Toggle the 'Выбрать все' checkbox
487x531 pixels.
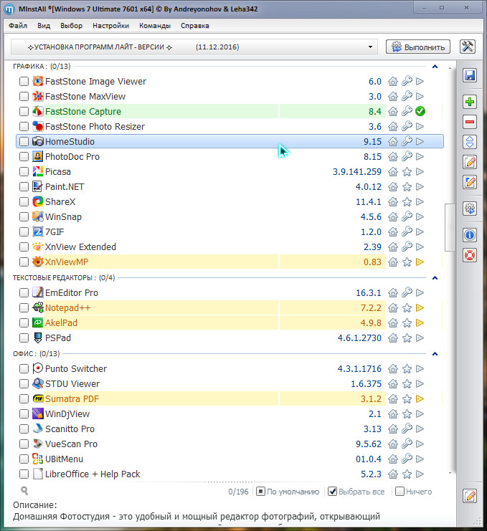(333, 492)
